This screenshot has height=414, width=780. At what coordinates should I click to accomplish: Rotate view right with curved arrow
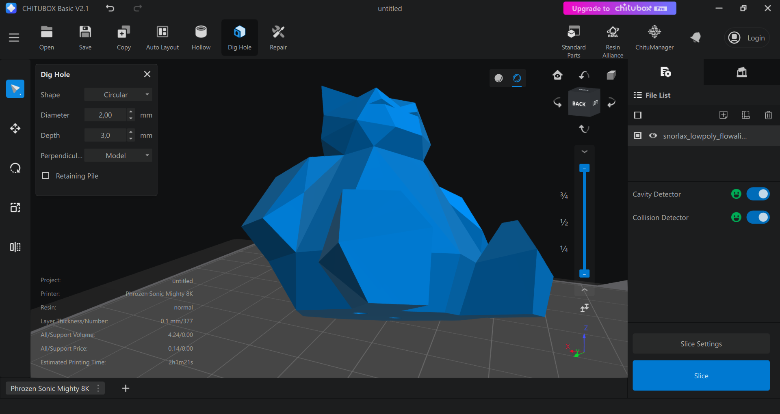(611, 102)
